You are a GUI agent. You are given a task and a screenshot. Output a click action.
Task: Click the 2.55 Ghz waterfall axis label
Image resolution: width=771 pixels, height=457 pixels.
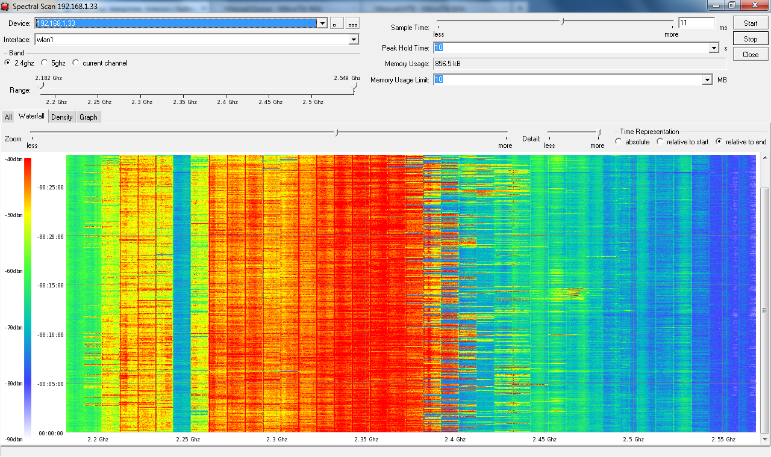[x=723, y=440]
